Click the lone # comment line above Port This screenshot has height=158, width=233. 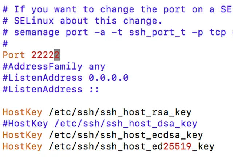click(x=5, y=43)
